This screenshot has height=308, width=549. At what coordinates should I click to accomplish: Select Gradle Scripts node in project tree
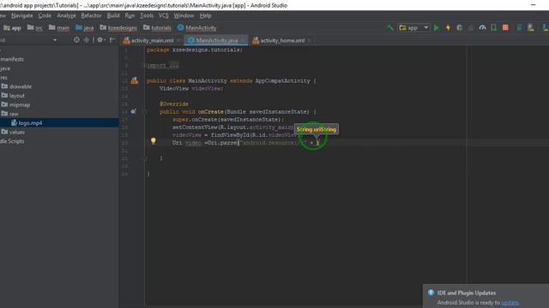(12, 141)
